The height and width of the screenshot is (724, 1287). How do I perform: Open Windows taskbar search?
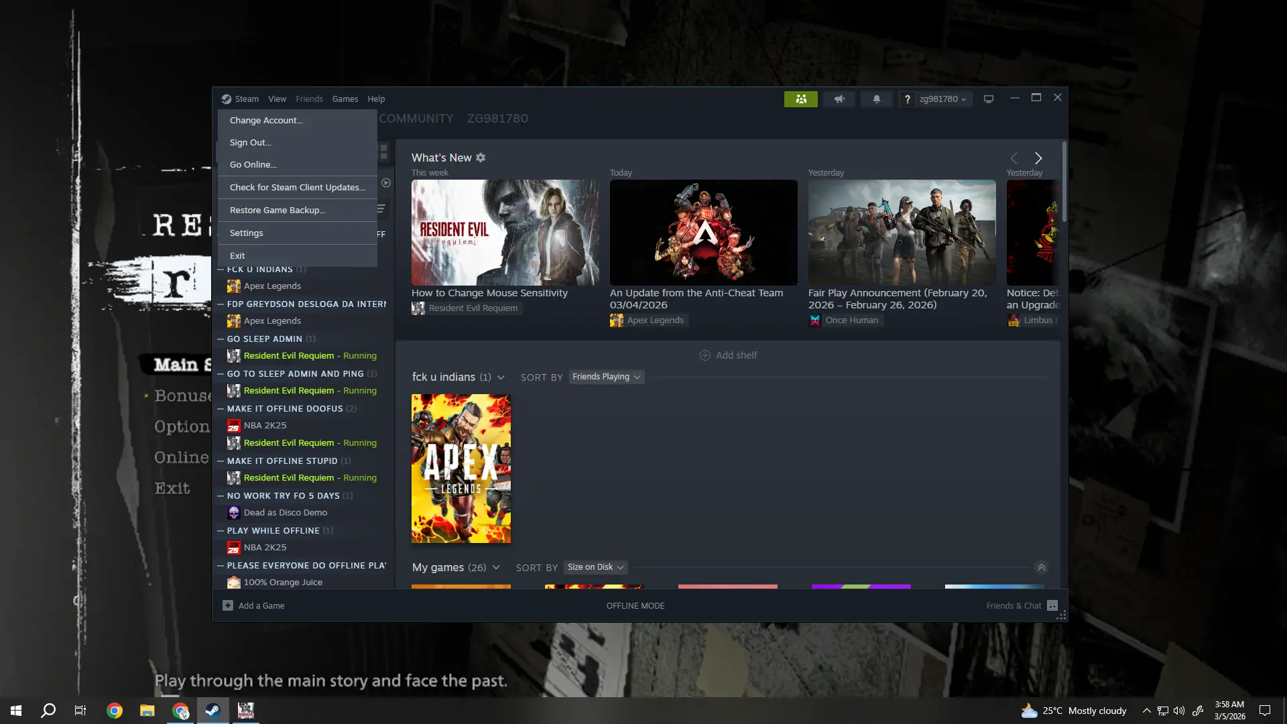tap(48, 711)
